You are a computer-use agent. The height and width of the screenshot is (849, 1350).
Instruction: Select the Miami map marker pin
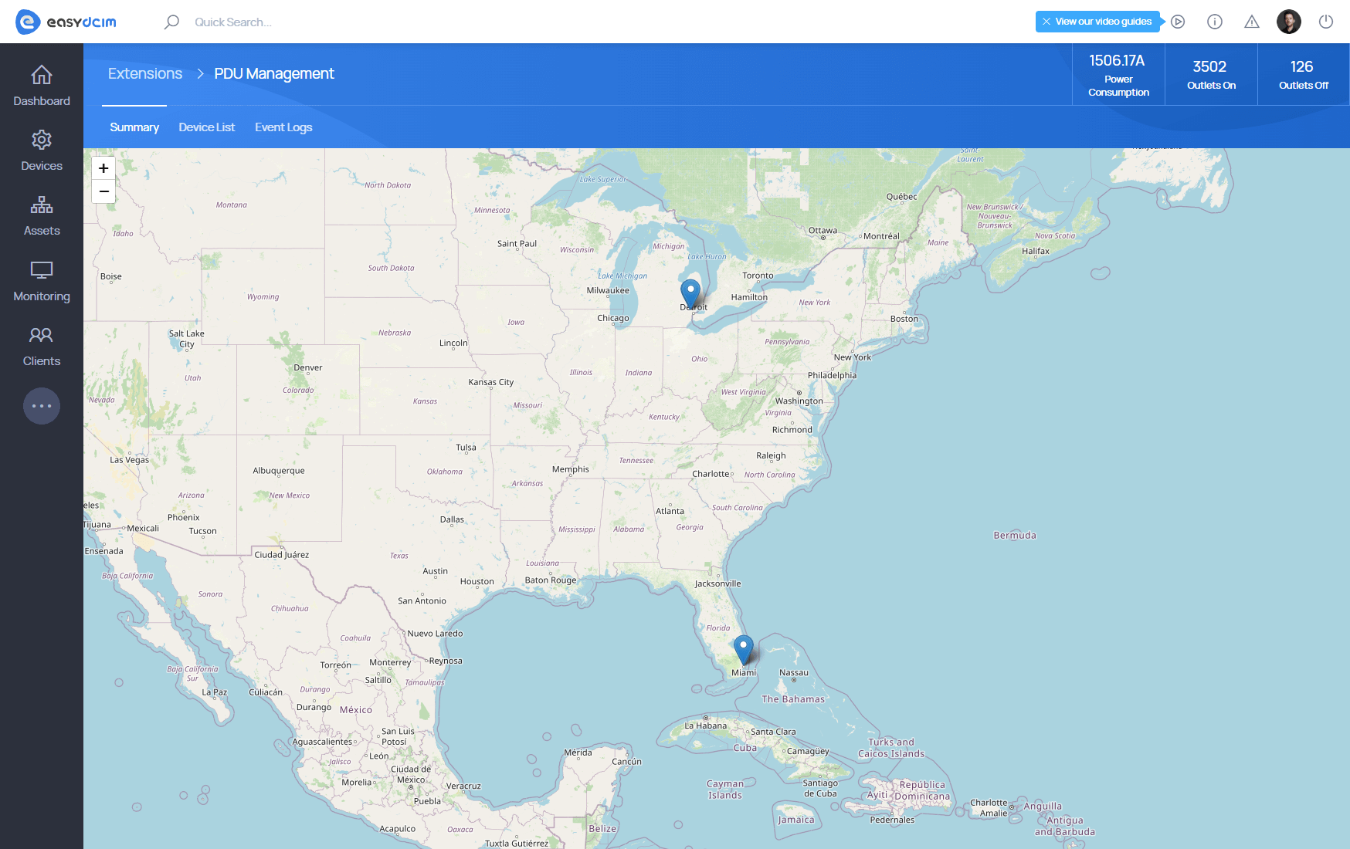click(x=743, y=649)
